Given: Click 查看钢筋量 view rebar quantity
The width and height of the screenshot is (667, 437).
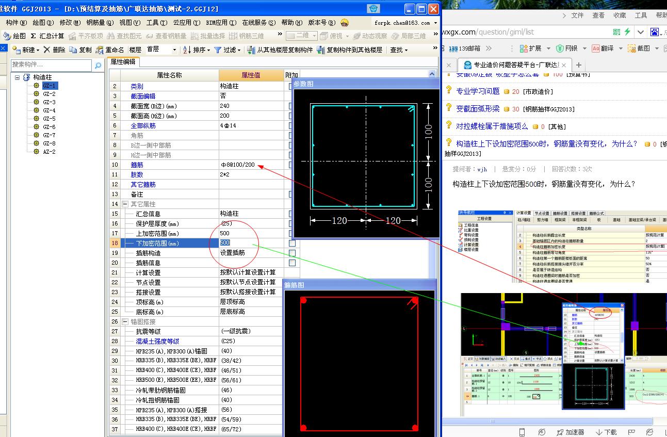Looking at the screenshot, I should (166, 36).
